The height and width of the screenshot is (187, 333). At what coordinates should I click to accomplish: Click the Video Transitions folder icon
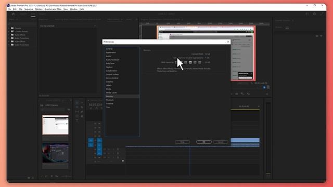tap(12, 45)
